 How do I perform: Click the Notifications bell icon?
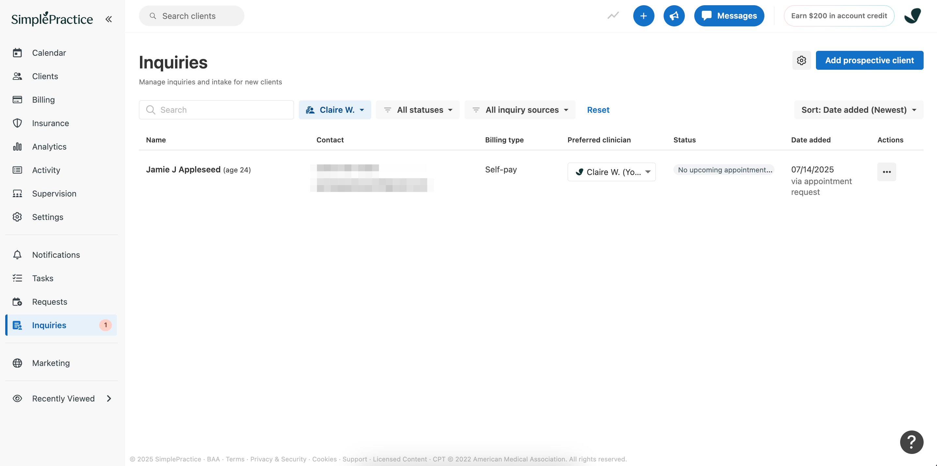(17, 255)
